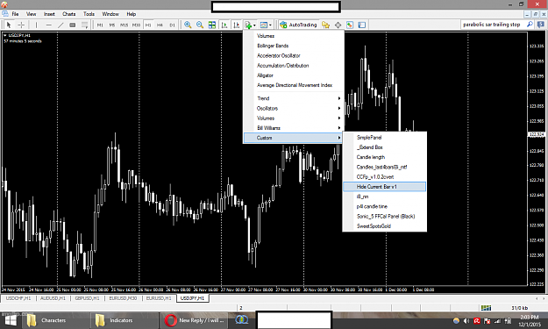Expand the Bill Williams submenu
548x329 pixels.
pyautogui.click(x=294, y=128)
